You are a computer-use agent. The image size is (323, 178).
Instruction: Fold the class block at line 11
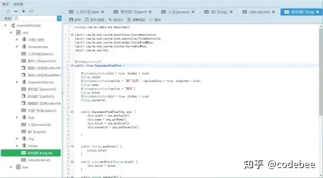click(x=72, y=66)
